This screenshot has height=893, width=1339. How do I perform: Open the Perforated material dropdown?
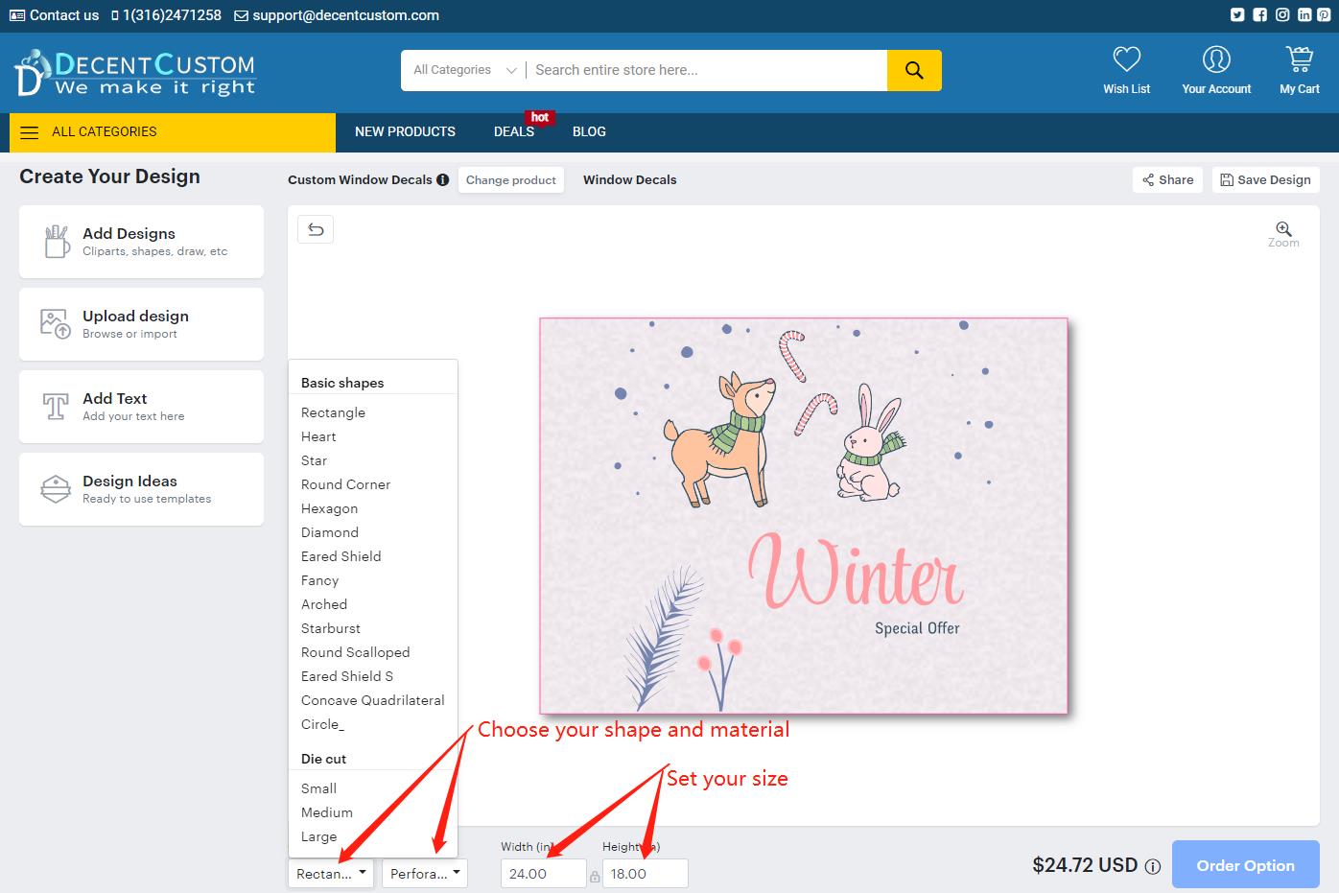coord(425,874)
